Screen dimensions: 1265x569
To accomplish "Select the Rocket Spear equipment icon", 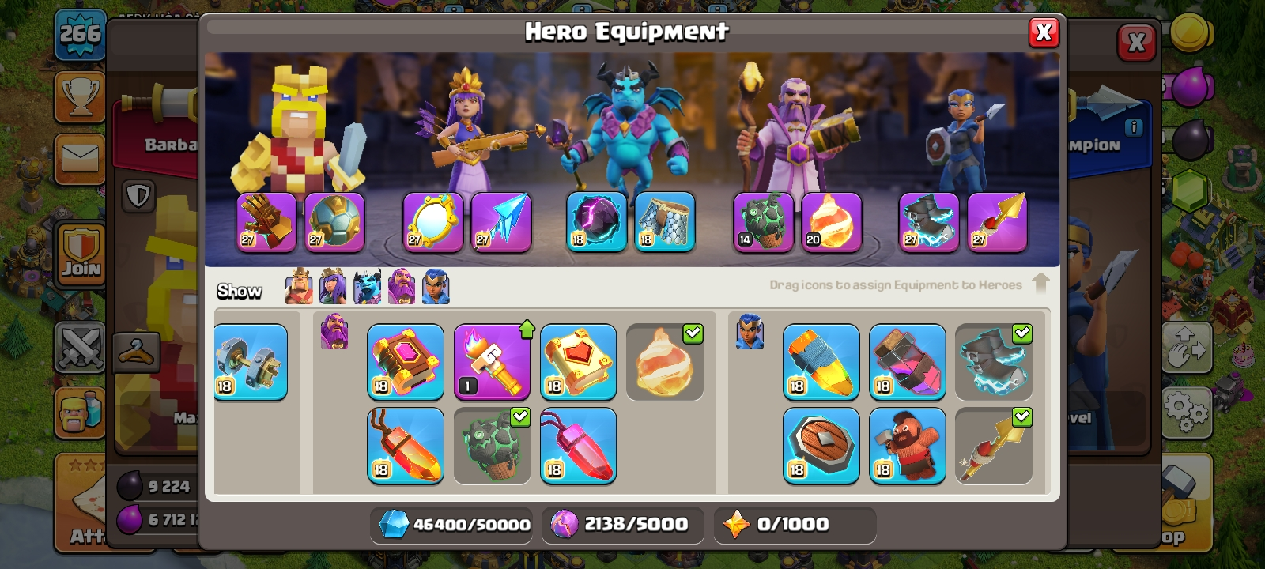I will pos(821,362).
